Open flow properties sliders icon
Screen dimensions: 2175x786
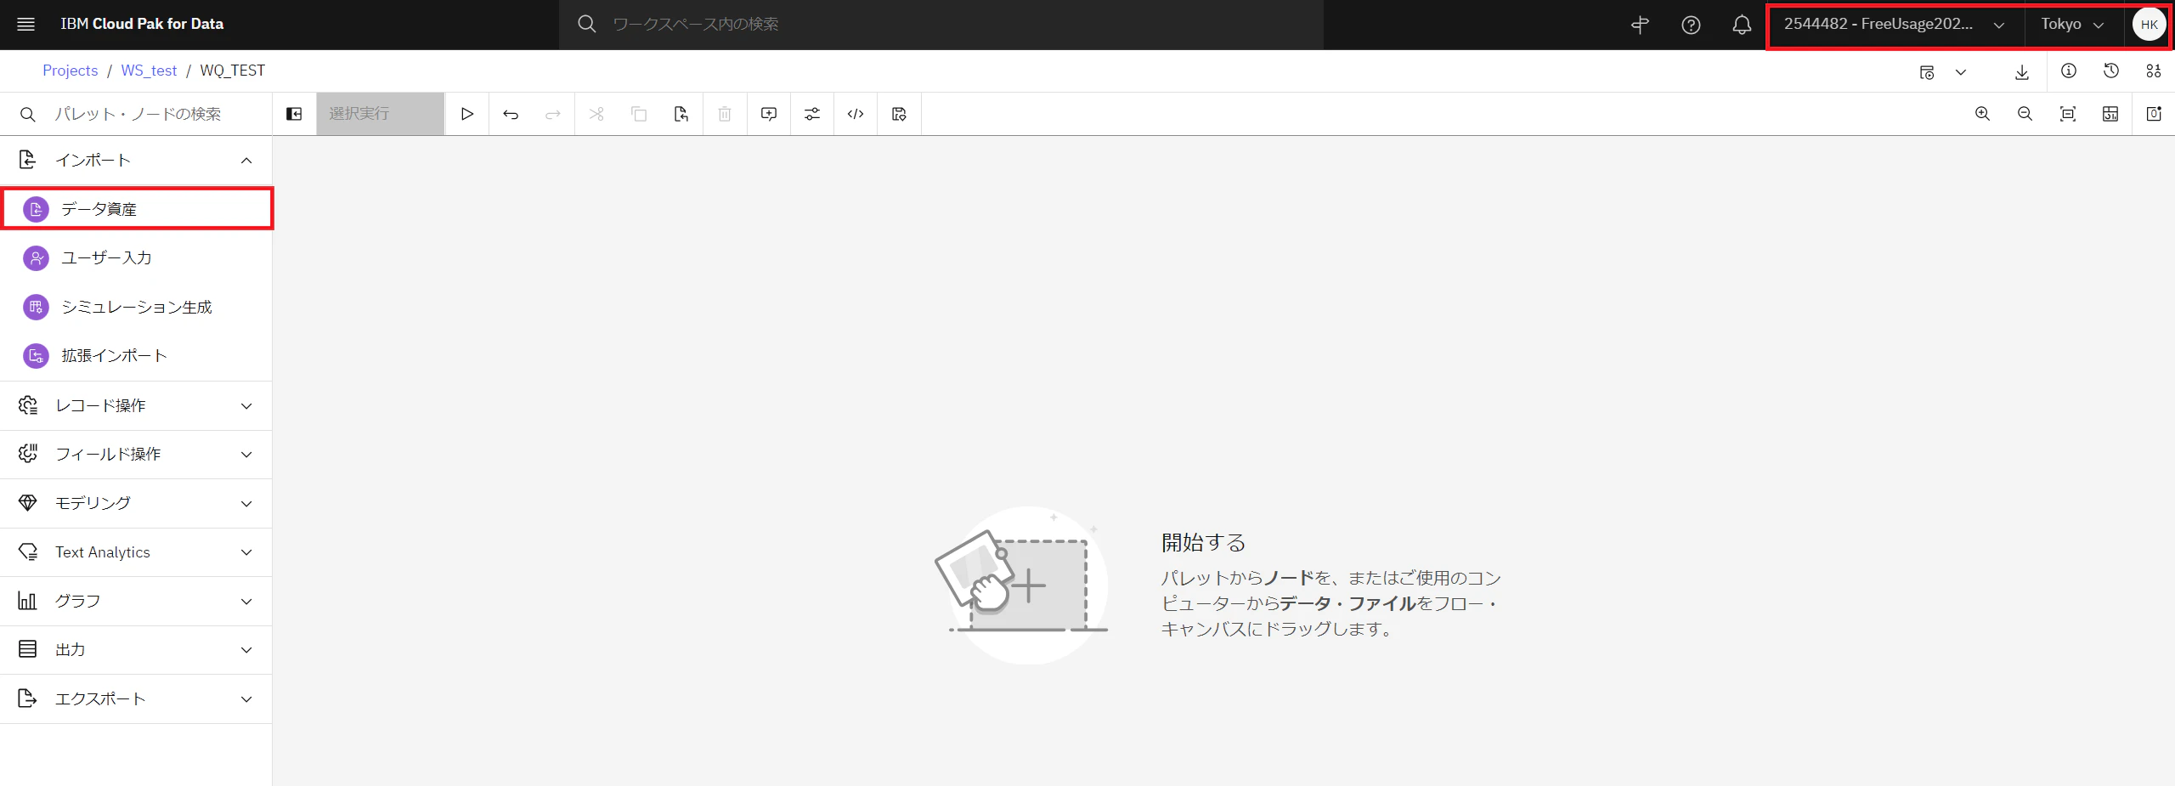(x=812, y=114)
